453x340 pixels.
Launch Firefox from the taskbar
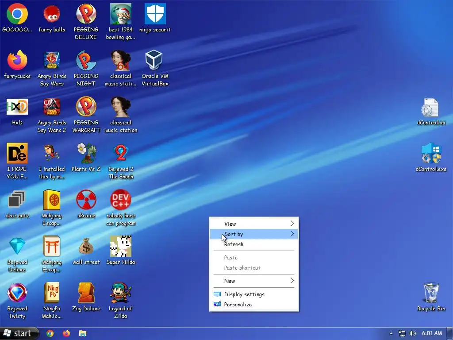66,333
